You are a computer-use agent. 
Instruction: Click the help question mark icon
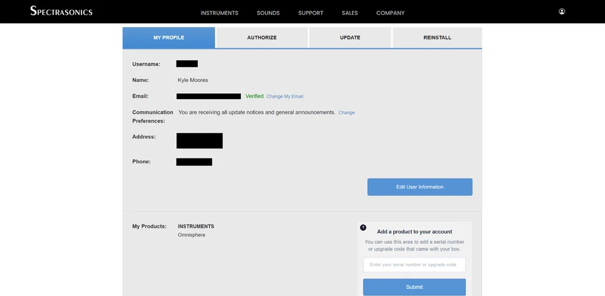363,227
